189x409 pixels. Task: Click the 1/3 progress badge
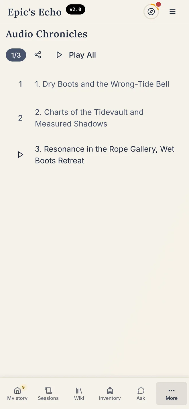16,55
